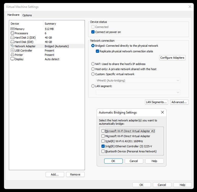Screen dimensions: 197x192
Task: Click the Advanced... button
Action: click(179, 102)
